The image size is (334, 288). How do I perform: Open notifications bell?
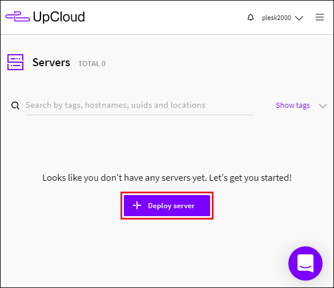pos(251,18)
